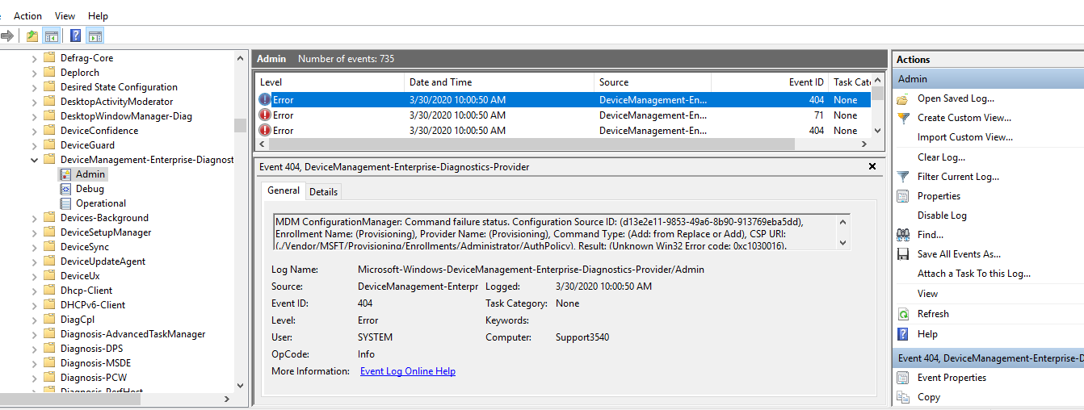Toggle the Show/Hide Console Tree toolbar icon
This screenshot has width=1084, height=410.
point(52,36)
